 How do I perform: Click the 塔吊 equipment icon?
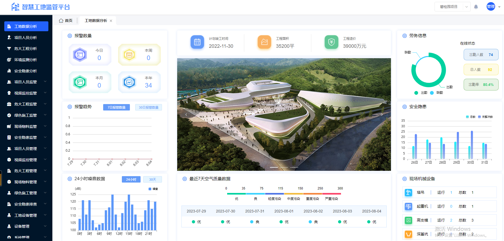408,192
